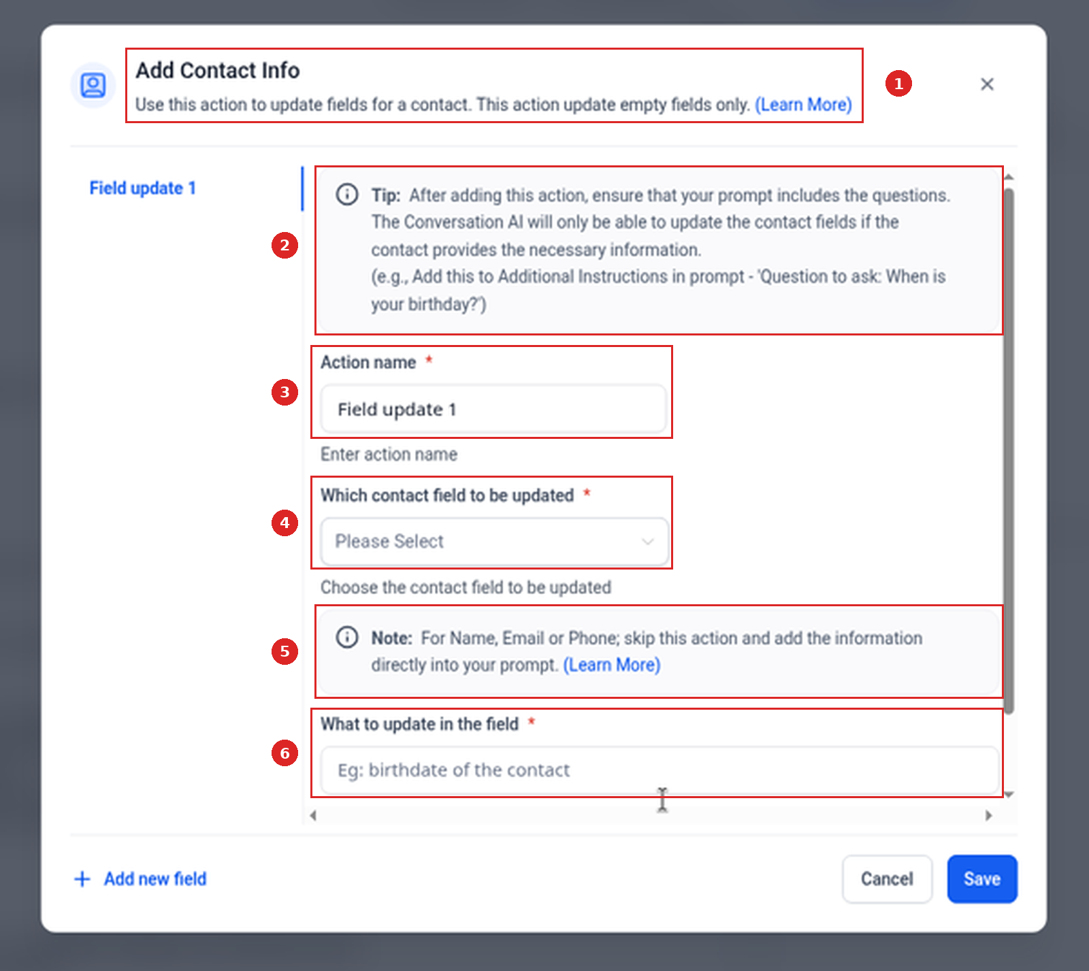Screen dimensions: 1089x971
Task: Click 'Choose the contact field to be updated' text
Action: point(466,587)
